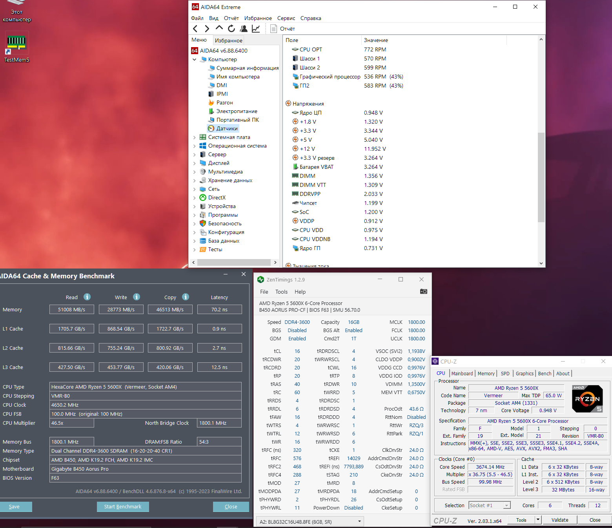Switch to the CPU-Z About tab
Screen dimensions: 612x528
click(x=563, y=373)
